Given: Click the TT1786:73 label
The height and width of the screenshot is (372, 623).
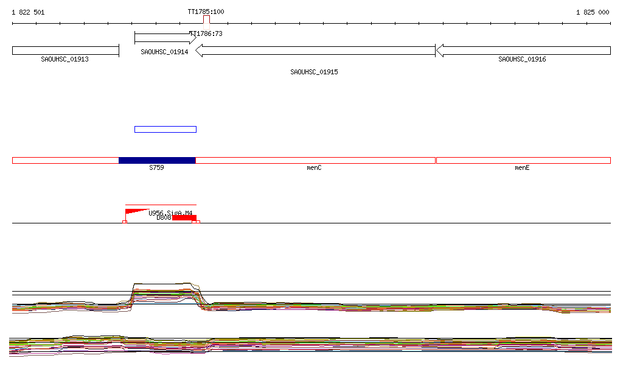Looking at the screenshot, I should [206, 33].
